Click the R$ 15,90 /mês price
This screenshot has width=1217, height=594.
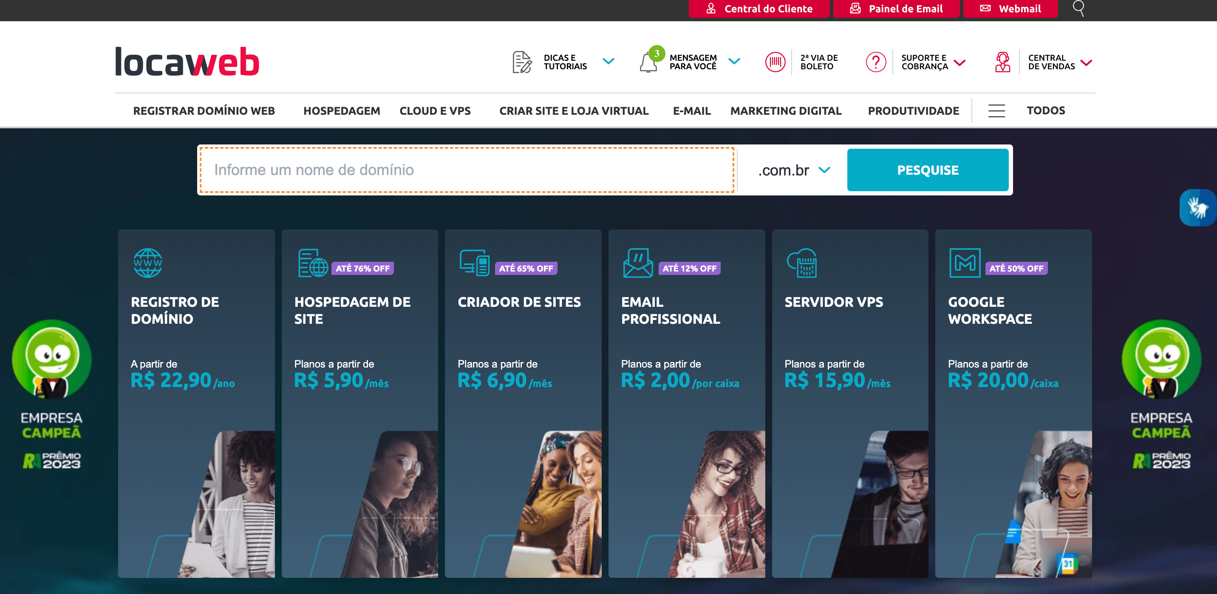click(x=838, y=380)
